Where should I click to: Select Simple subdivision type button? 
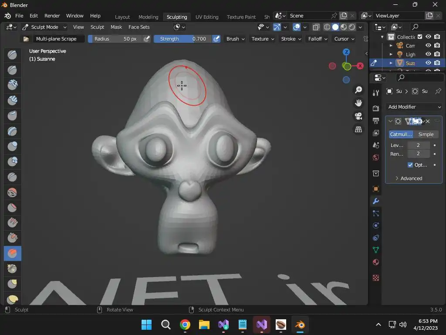[x=426, y=134]
